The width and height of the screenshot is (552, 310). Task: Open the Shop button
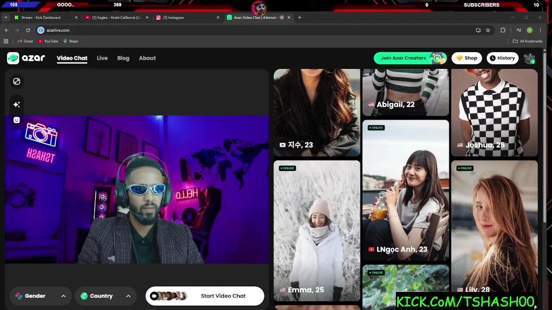[467, 58]
